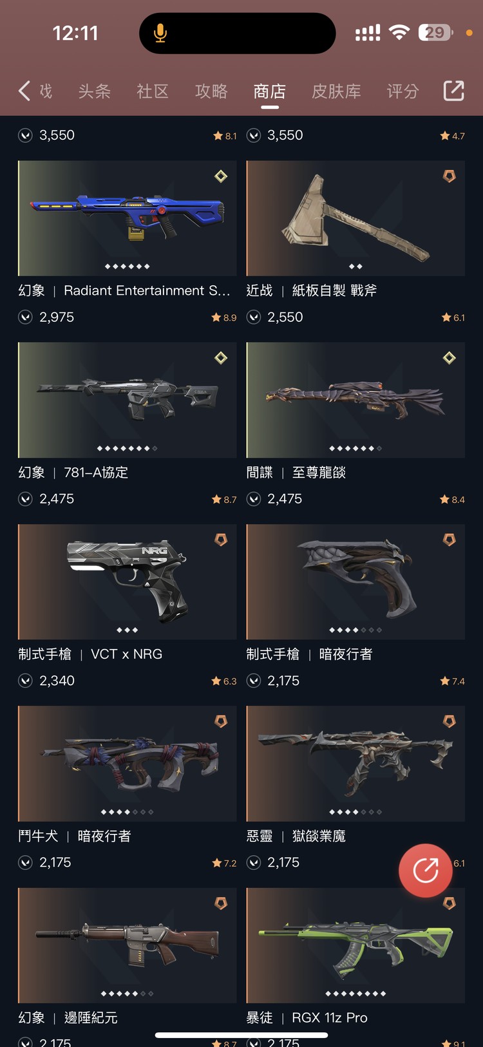Open the RGX 11z Pro vandal thumbnail
The width and height of the screenshot is (483, 1047).
[x=355, y=945]
